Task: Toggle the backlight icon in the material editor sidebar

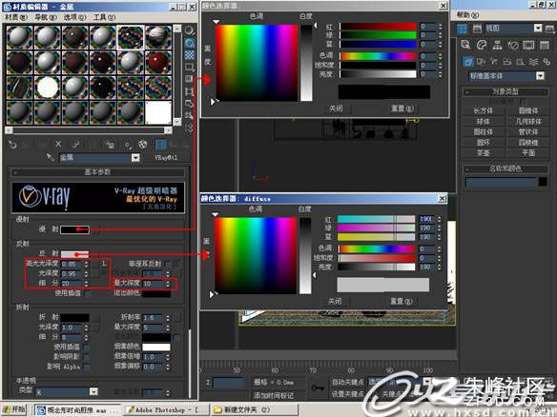Action: [x=190, y=43]
